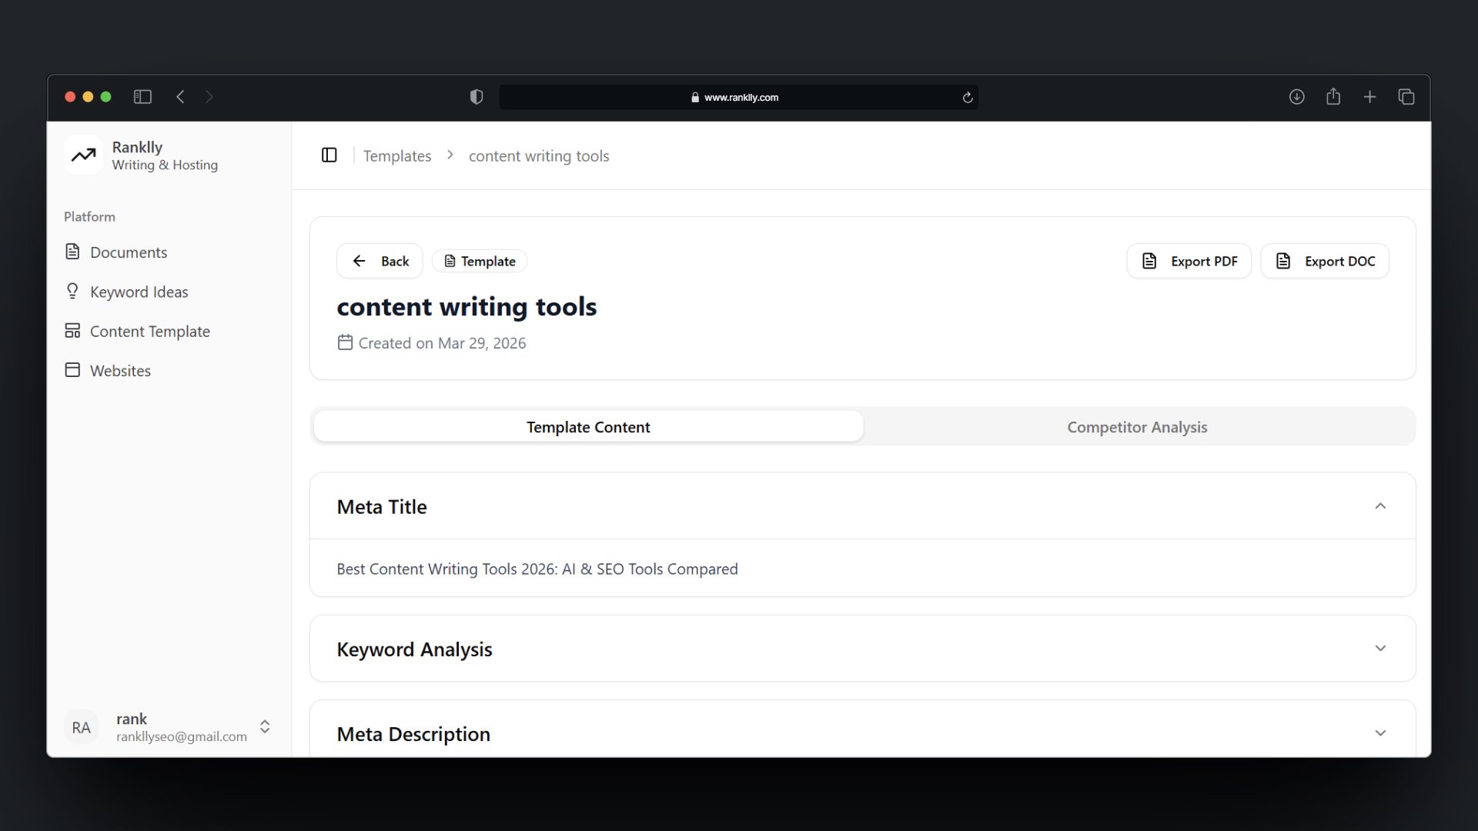Click the browser forward arrow
The image size is (1478, 831).
pyautogui.click(x=209, y=97)
